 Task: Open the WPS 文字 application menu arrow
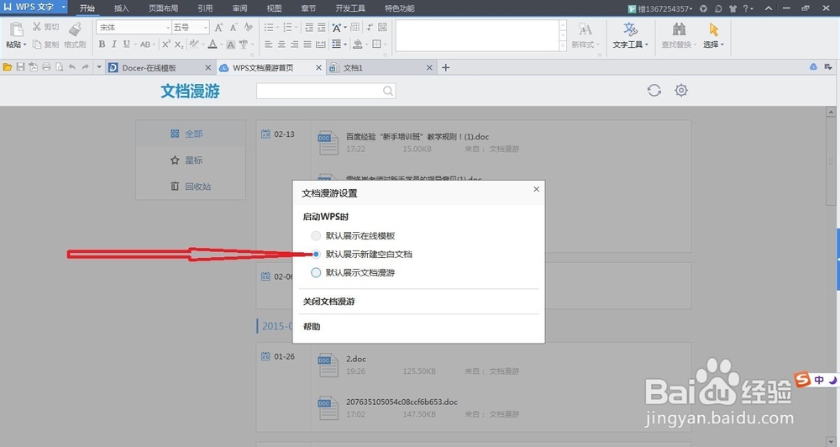point(64,7)
